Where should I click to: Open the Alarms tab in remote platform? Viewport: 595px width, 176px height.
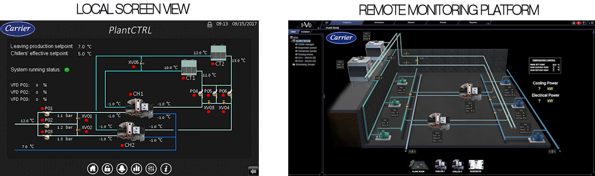411,22
